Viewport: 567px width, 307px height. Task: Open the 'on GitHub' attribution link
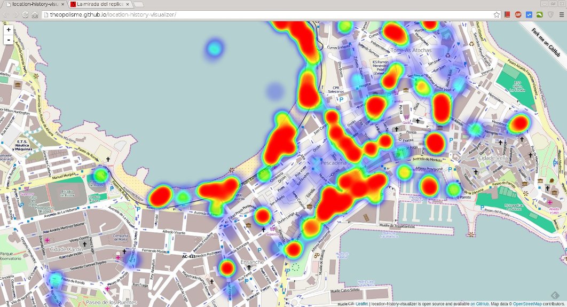(479, 304)
